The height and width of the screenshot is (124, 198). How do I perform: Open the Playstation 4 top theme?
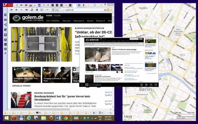pyautogui.click(x=79, y=21)
